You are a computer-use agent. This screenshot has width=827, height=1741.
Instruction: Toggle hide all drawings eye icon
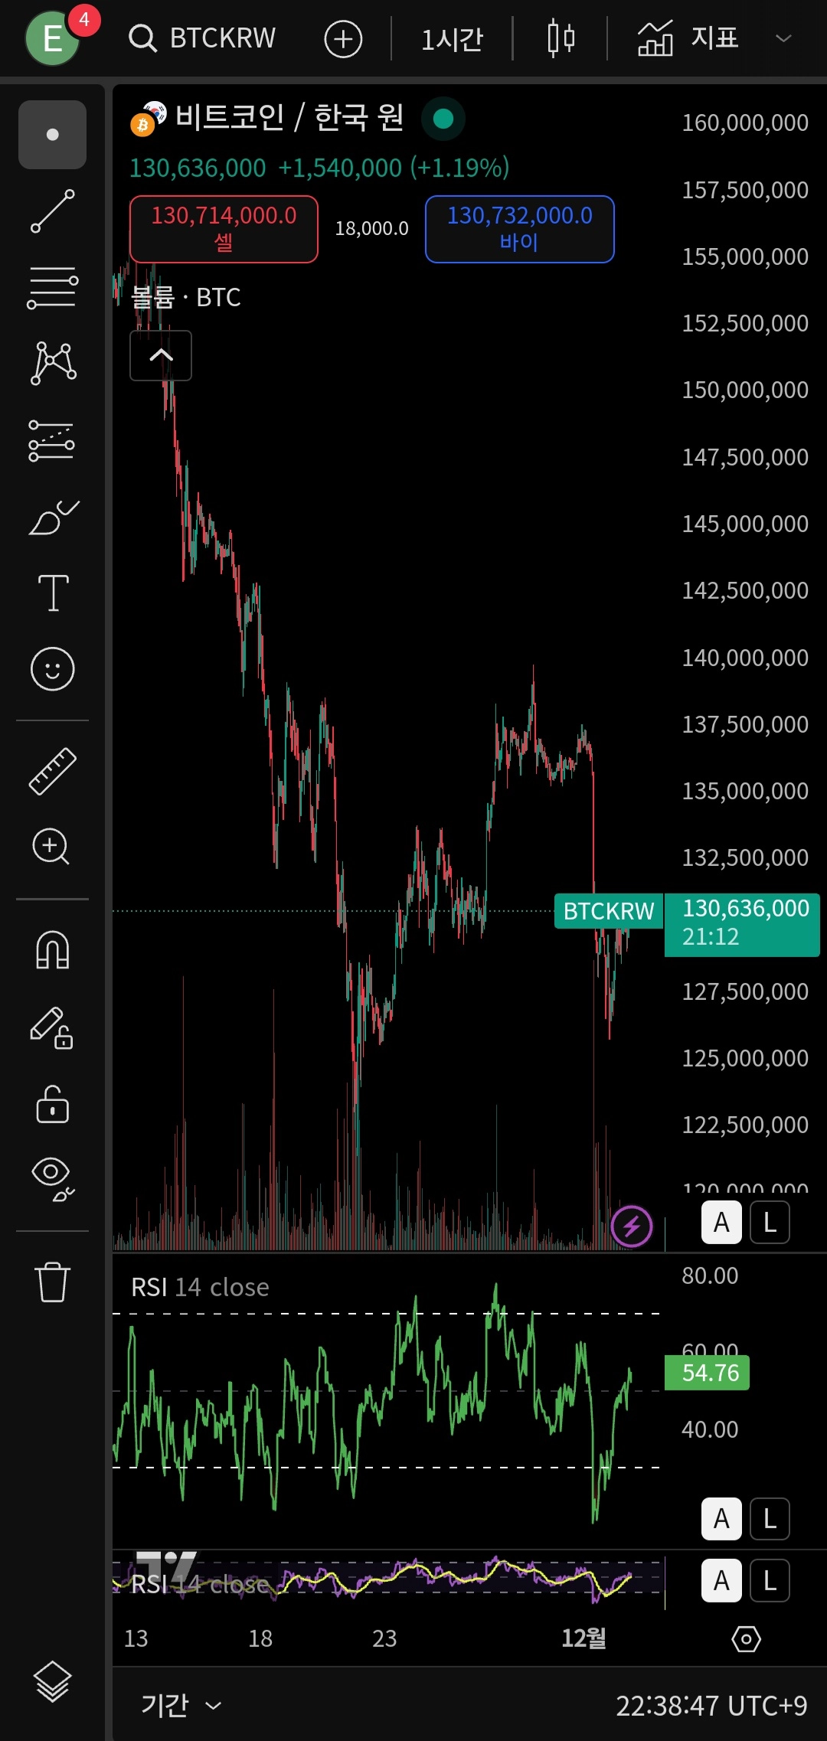pyautogui.click(x=52, y=1179)
